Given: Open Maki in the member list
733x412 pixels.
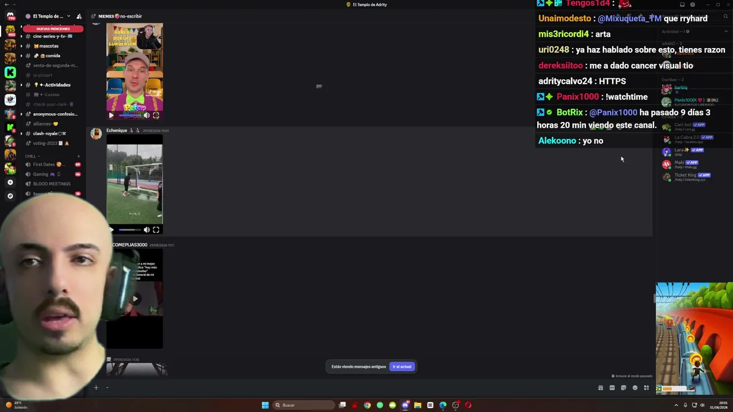Looking at the screenshot, I should point(687,164).
